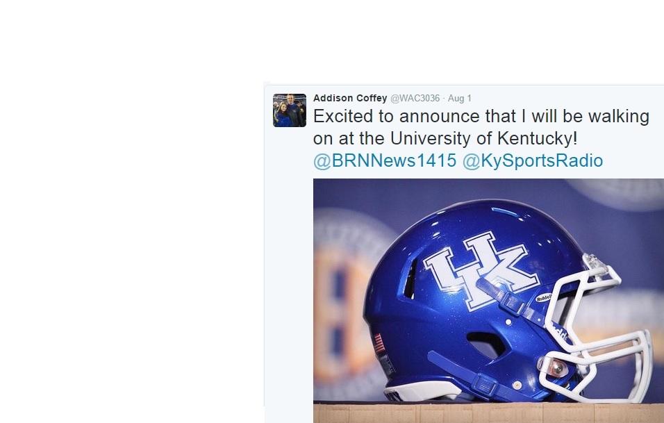Screen dimensions: 664x423
Task: Click the Addison Coffey display name
Action: [350, 98]
